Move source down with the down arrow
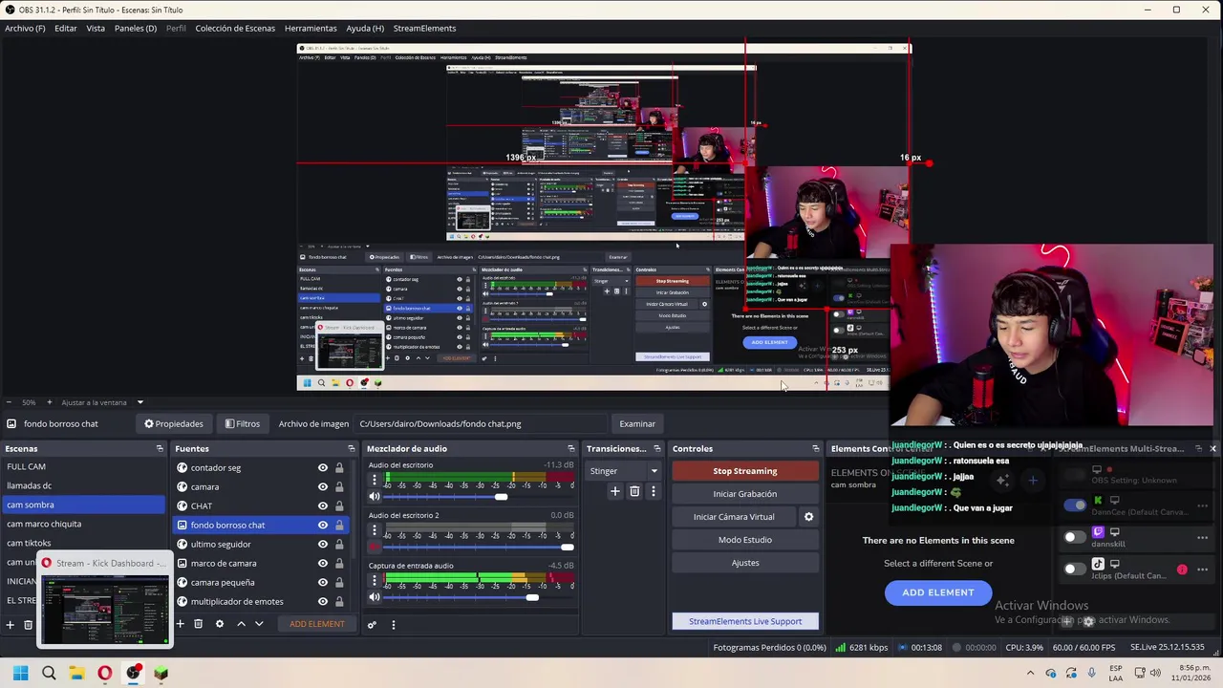Screen dimensions: 1223x688 click(259, 624)
